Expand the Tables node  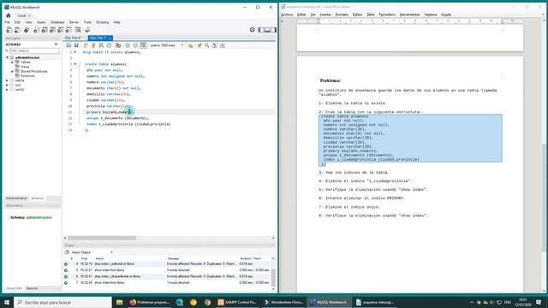coord(13,62)
